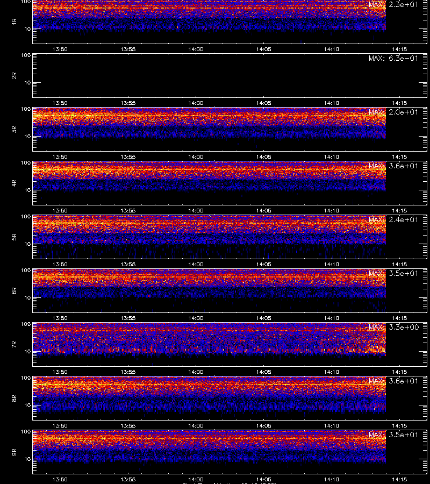The width and height of the screenshot is (430, 484).
Task: Click the 10 y-axis label of 2R
Action: point(27,83)
